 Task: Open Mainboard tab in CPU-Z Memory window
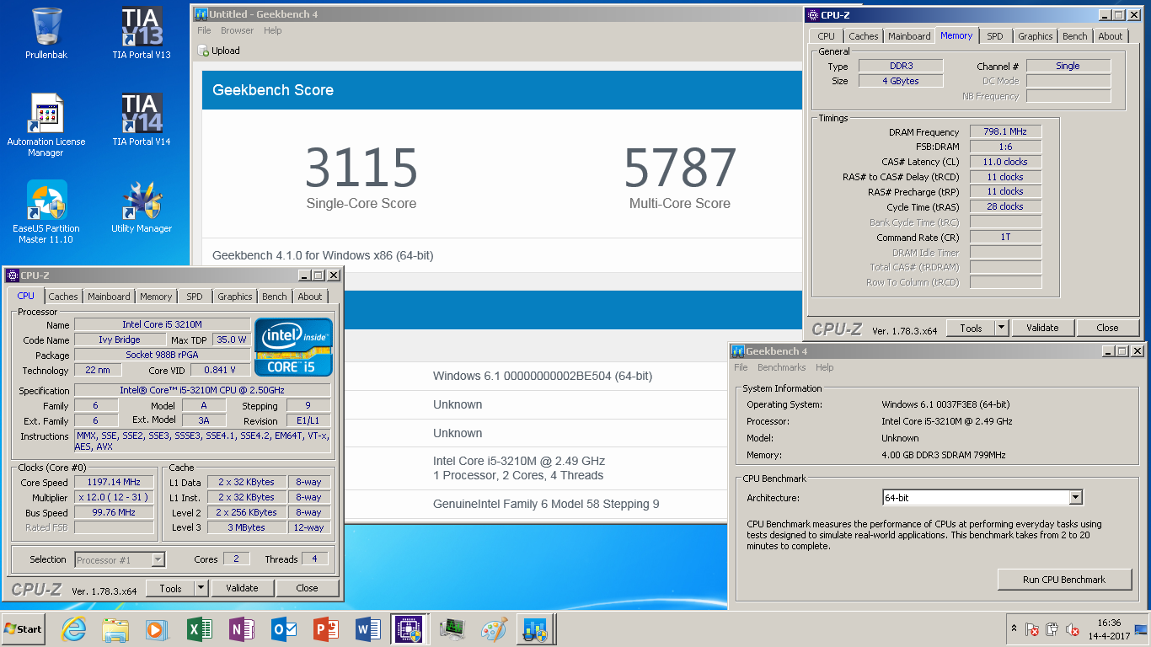point(909,36)
